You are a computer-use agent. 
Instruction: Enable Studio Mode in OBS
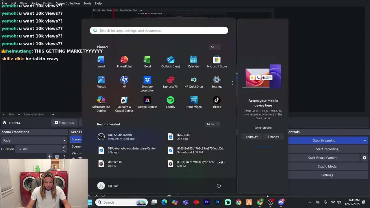click(x=327, y=166)
